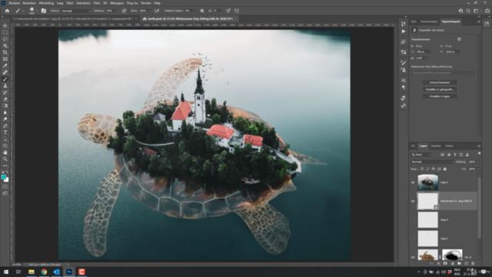Click the background color swatch

7,180
